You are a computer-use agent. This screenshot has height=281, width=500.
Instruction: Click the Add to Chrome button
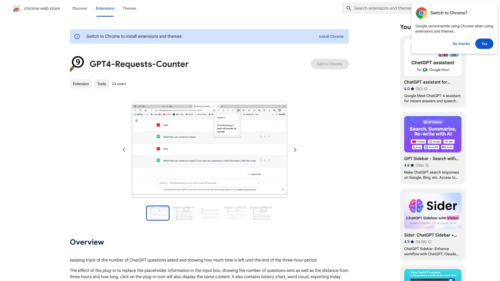point(330,64)
